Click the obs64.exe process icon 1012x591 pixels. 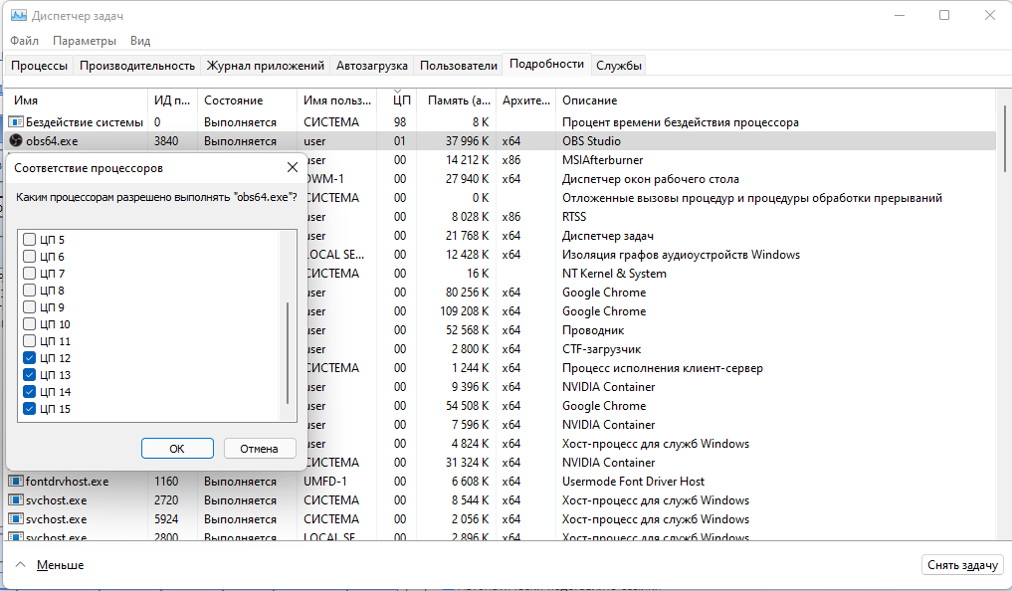coord(16,141)
